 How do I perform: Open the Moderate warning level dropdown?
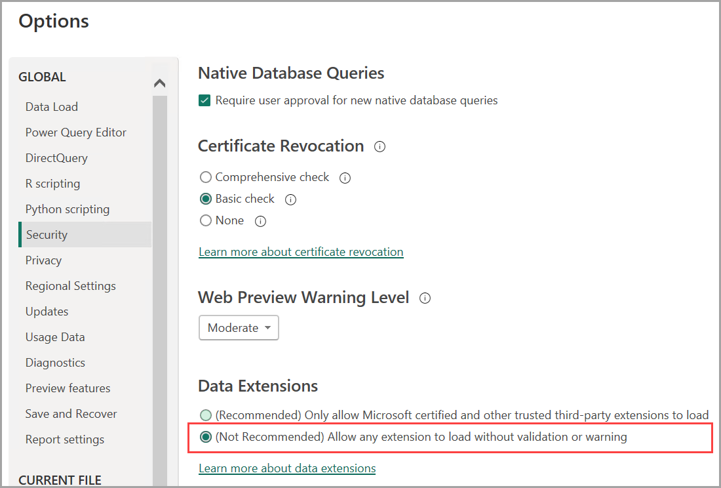click(x=239, y=328)
